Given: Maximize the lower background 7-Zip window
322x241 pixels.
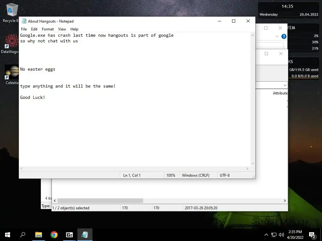Looking at the screenshot, I should coord(266,54).
